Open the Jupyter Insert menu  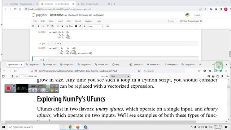(x=60, y=21)
